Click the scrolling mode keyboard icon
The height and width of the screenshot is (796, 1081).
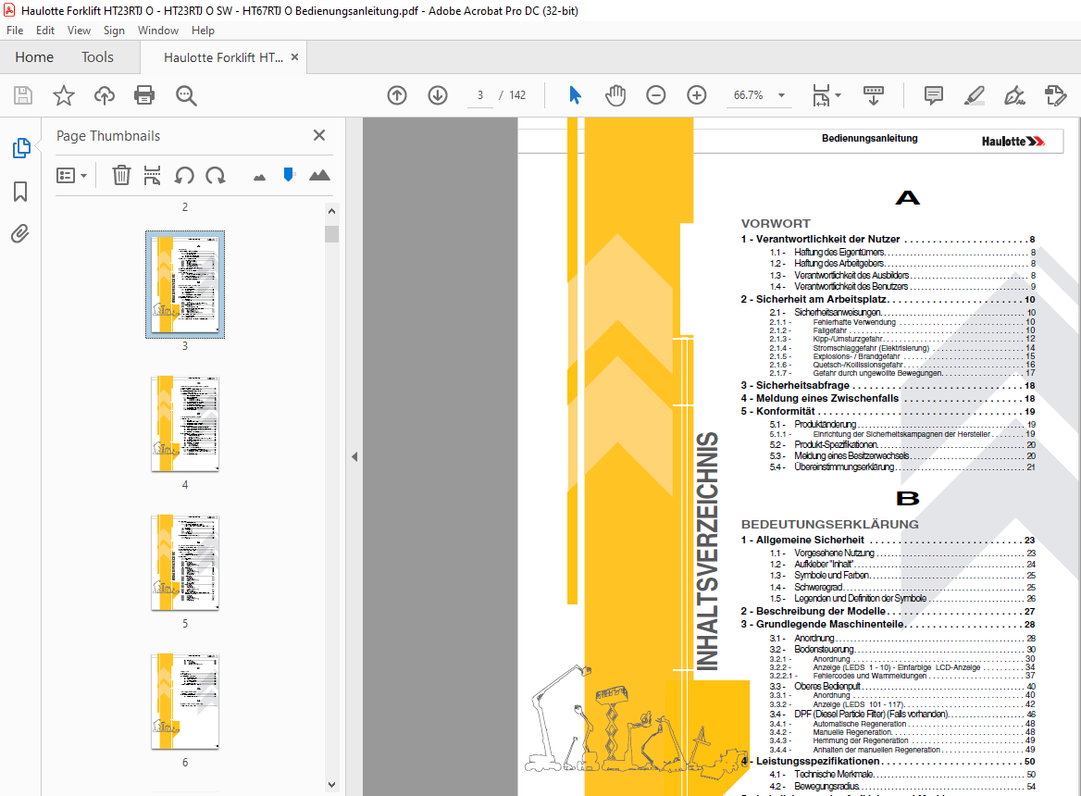pyautogui.click(x=874, y=95)
